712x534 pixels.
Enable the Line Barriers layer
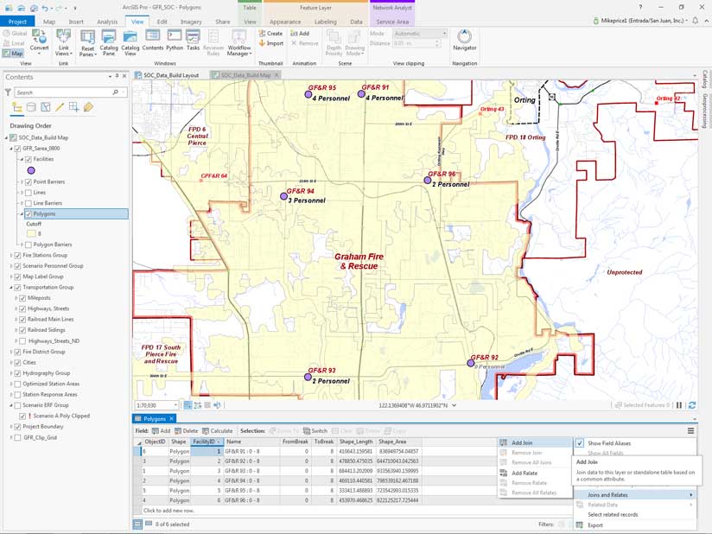pyautogui.click(x=29, y=203)
